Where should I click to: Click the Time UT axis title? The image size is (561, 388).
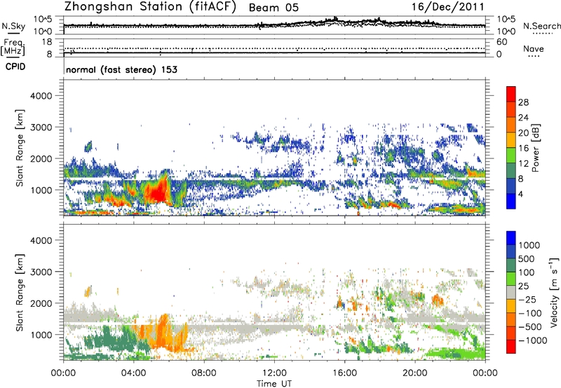click(274, 384)
